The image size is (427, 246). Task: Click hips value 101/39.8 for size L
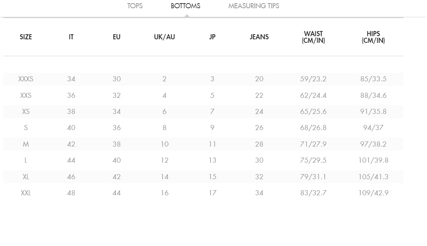pyautogui.click(x=373, y=160)
